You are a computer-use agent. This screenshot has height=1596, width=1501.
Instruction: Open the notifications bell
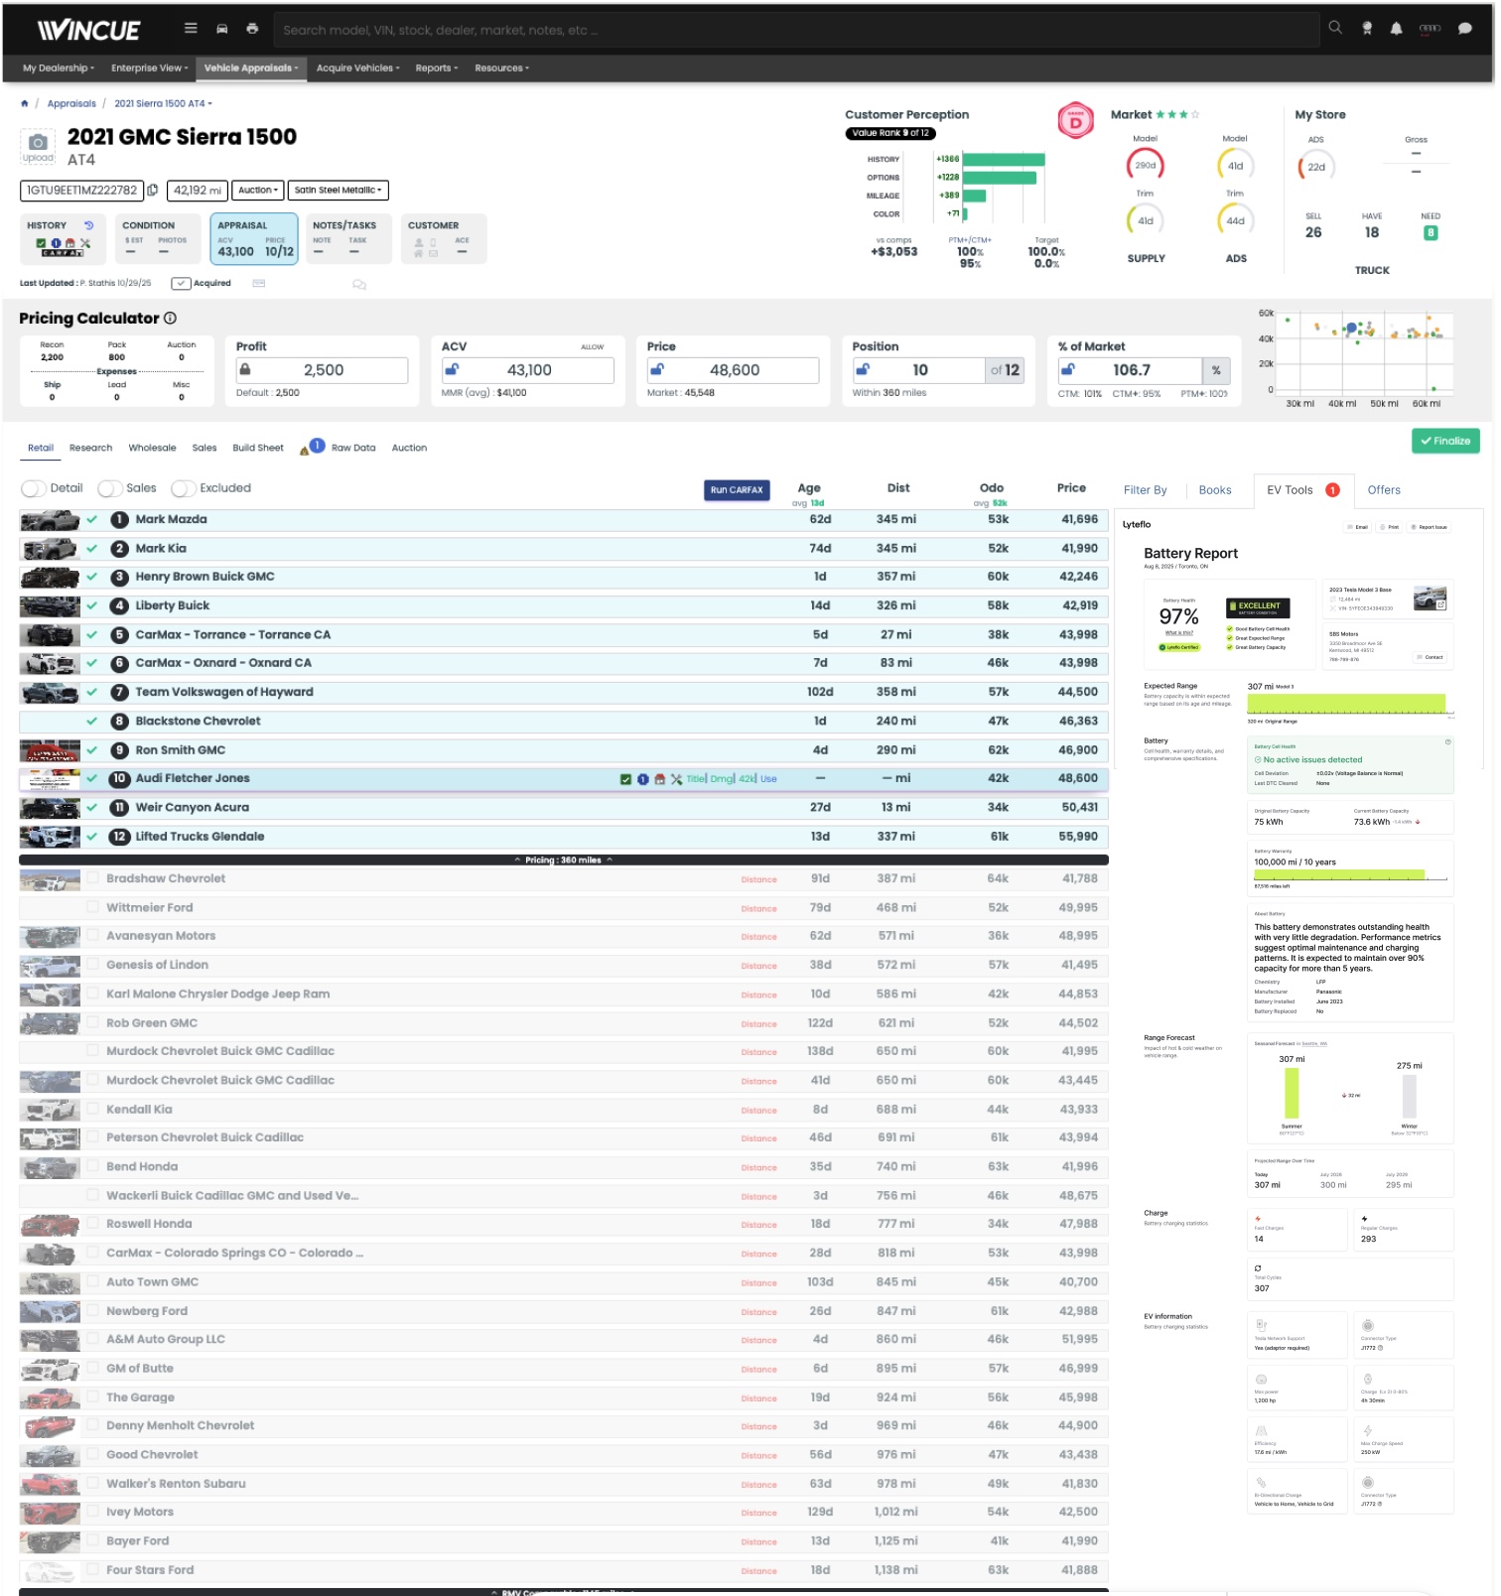click(x=1397, y=29)
